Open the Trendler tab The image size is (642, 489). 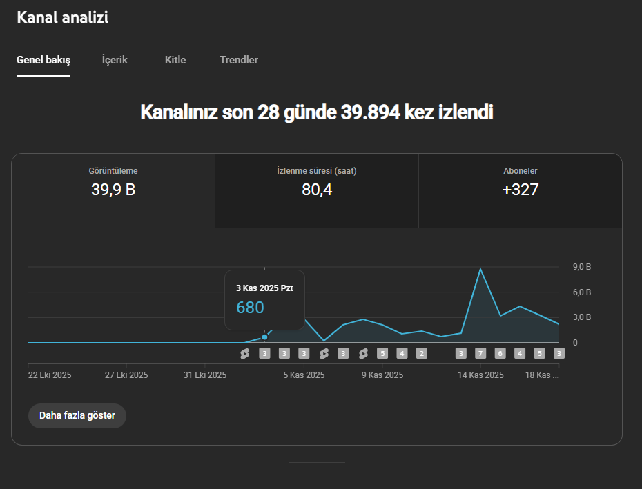point(239,60)
